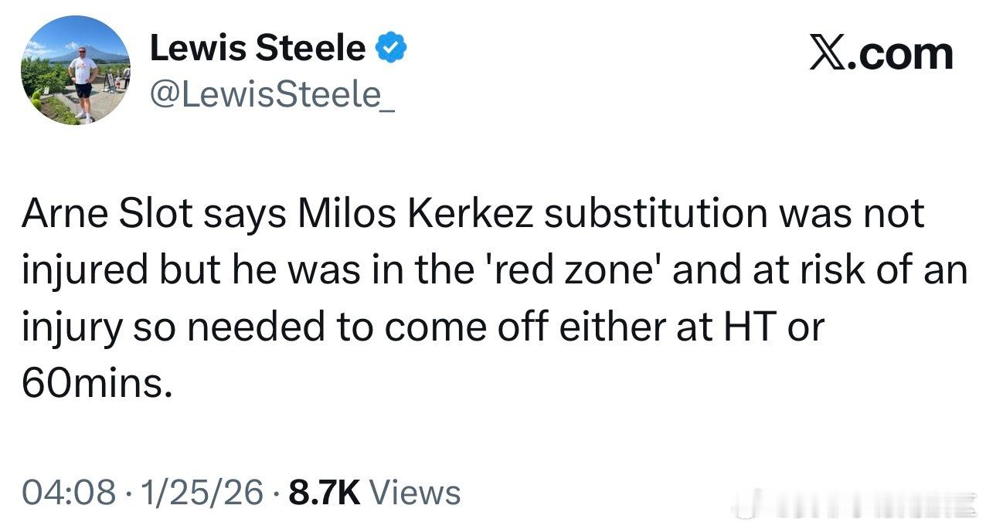Click the name 'Arne Slot' in tweet

point(107,214)
